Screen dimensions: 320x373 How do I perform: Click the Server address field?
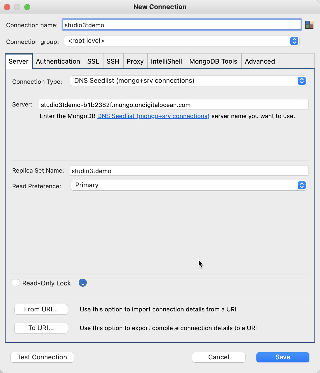point(174,104)
